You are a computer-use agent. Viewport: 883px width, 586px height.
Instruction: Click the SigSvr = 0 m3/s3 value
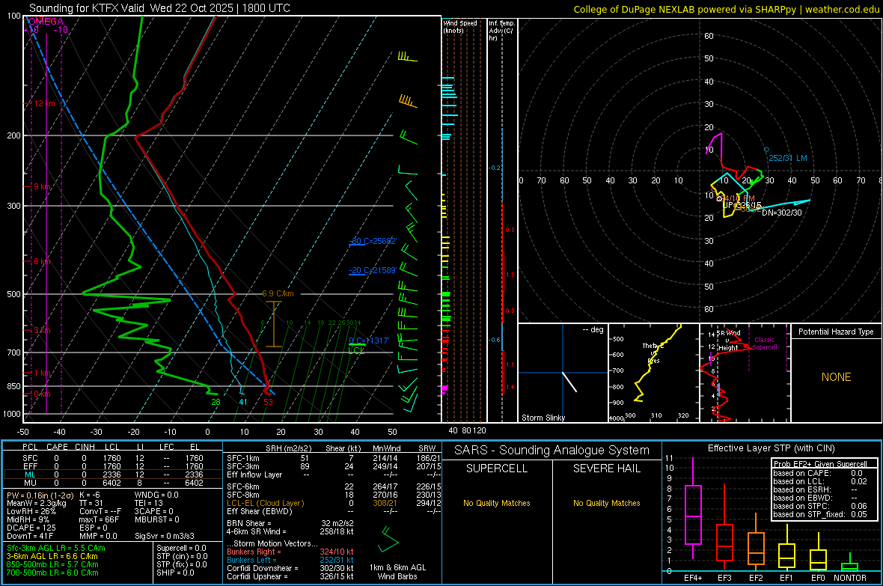pos(165,536)
